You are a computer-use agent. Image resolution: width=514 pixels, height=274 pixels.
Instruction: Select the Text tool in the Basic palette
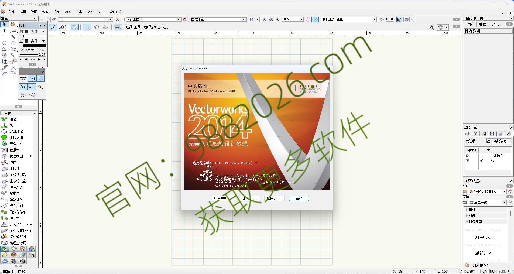(4, 31)
